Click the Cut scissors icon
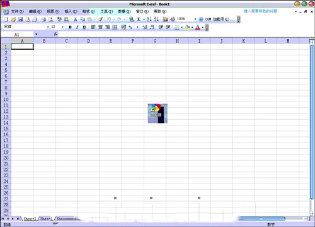Image resolution: width=315 pixels, height=227 pixels. [x=75, y=20]
